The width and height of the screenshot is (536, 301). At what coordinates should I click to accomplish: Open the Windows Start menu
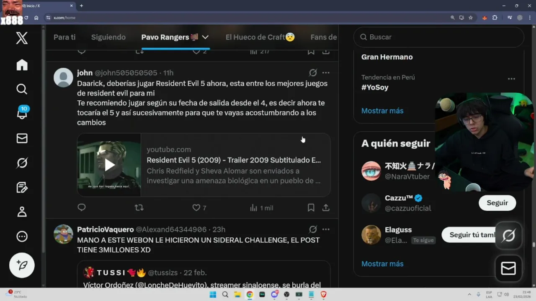pos(213,294)
